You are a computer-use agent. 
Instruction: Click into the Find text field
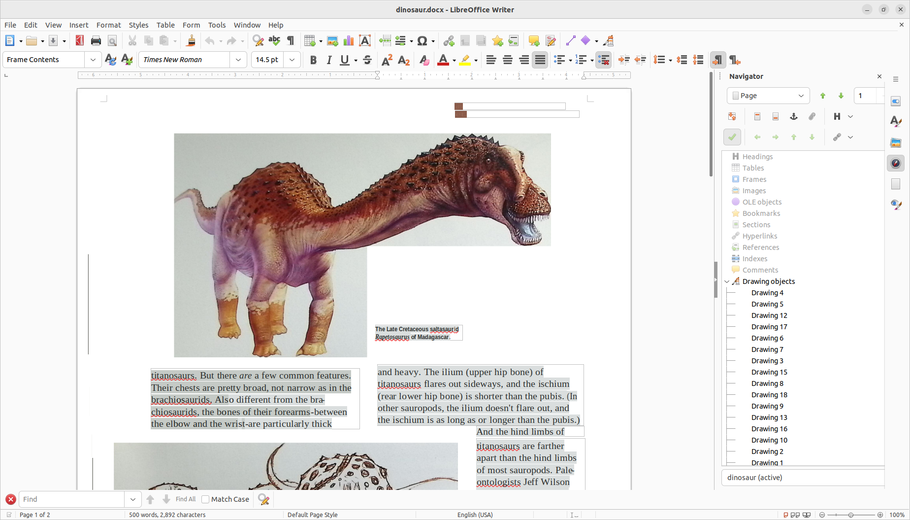(x=72, y=499)
